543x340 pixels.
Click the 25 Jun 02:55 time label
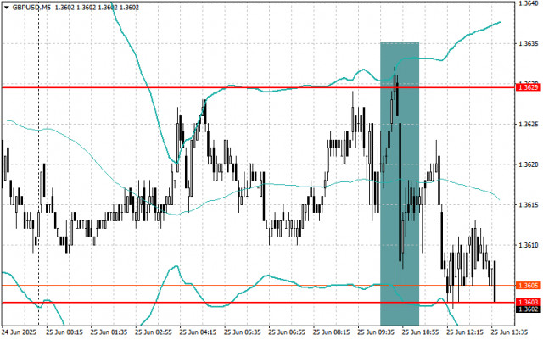coord(154,332)
